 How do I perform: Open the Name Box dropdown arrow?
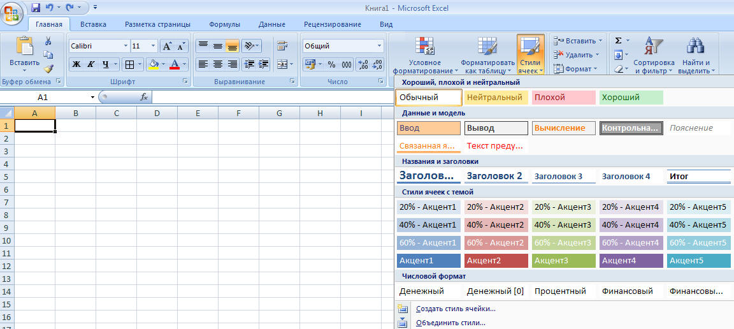(x=92, y=98)
